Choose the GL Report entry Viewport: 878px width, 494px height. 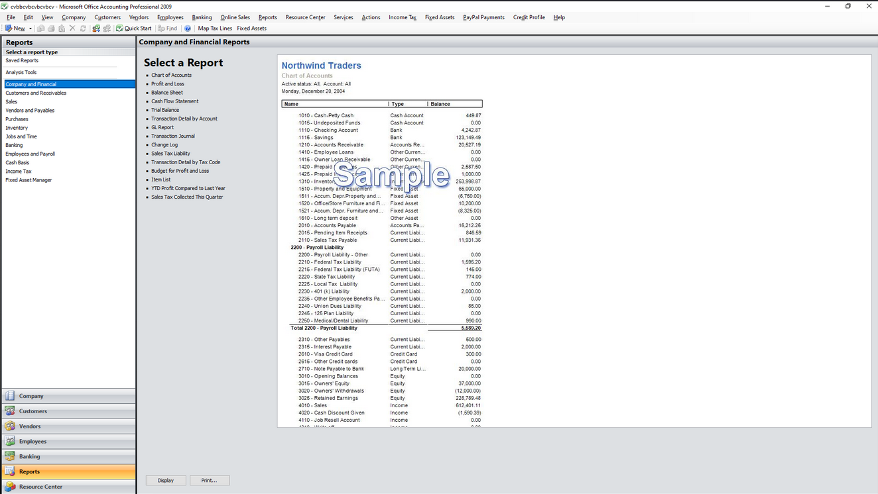coord(162,127)
